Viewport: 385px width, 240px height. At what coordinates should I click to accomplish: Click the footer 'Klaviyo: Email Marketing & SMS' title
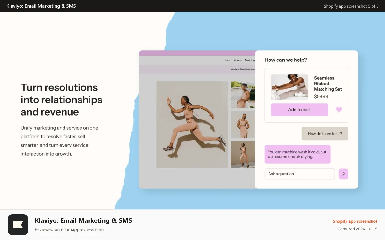coord(83,220)
